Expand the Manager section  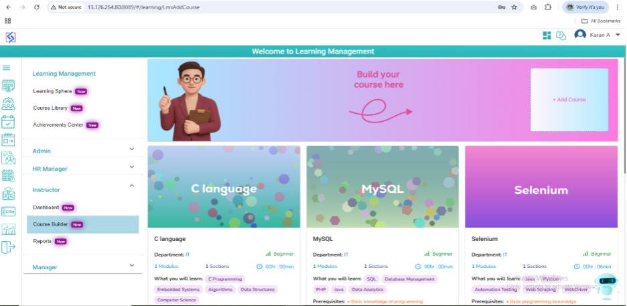point(83,266)
